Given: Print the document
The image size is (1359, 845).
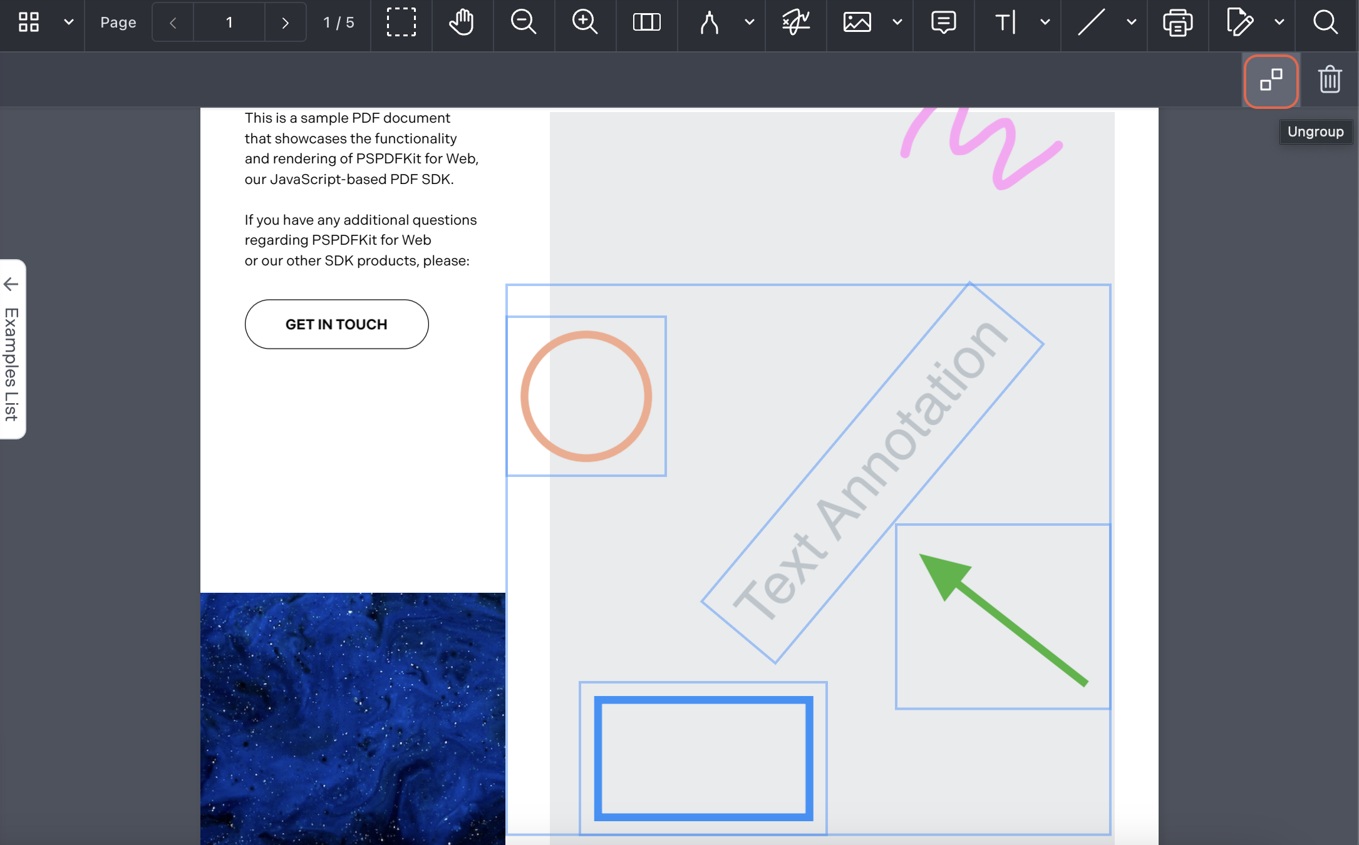Looking at the screenshot, I should (x=1178, y=23).
